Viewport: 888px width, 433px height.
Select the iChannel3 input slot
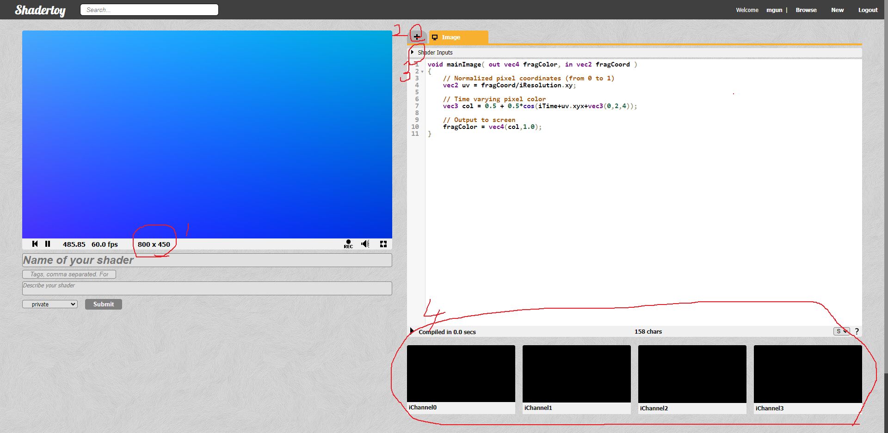coord(808,374)
